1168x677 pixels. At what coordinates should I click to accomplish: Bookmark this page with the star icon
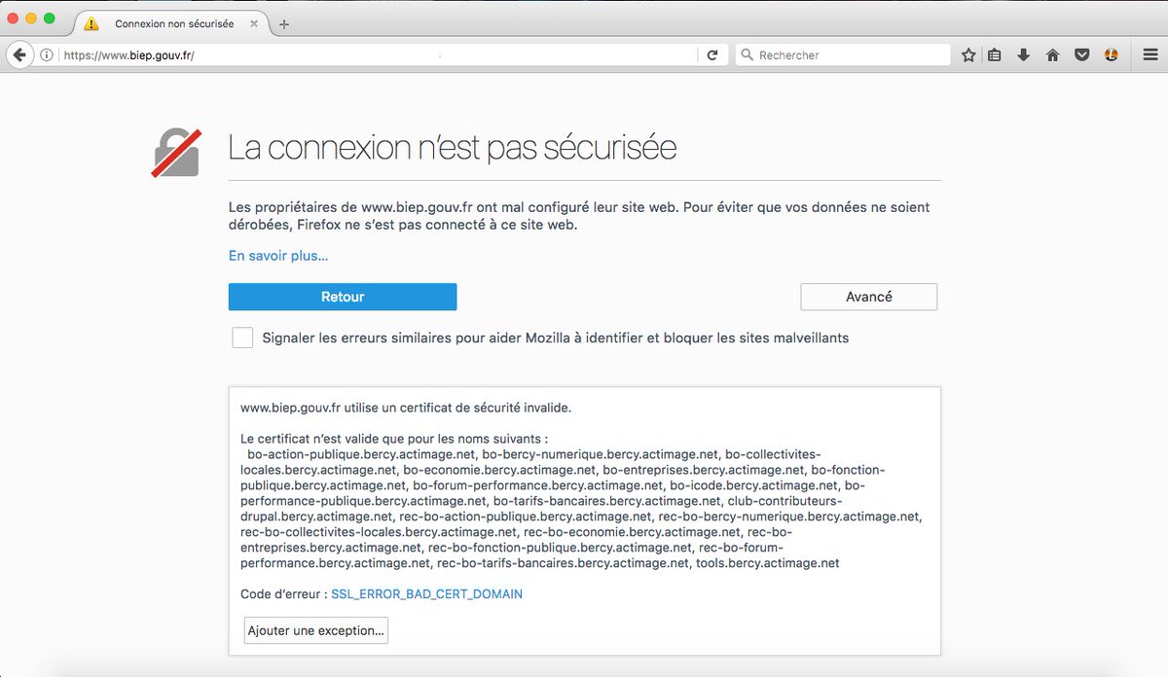(968, 55)
